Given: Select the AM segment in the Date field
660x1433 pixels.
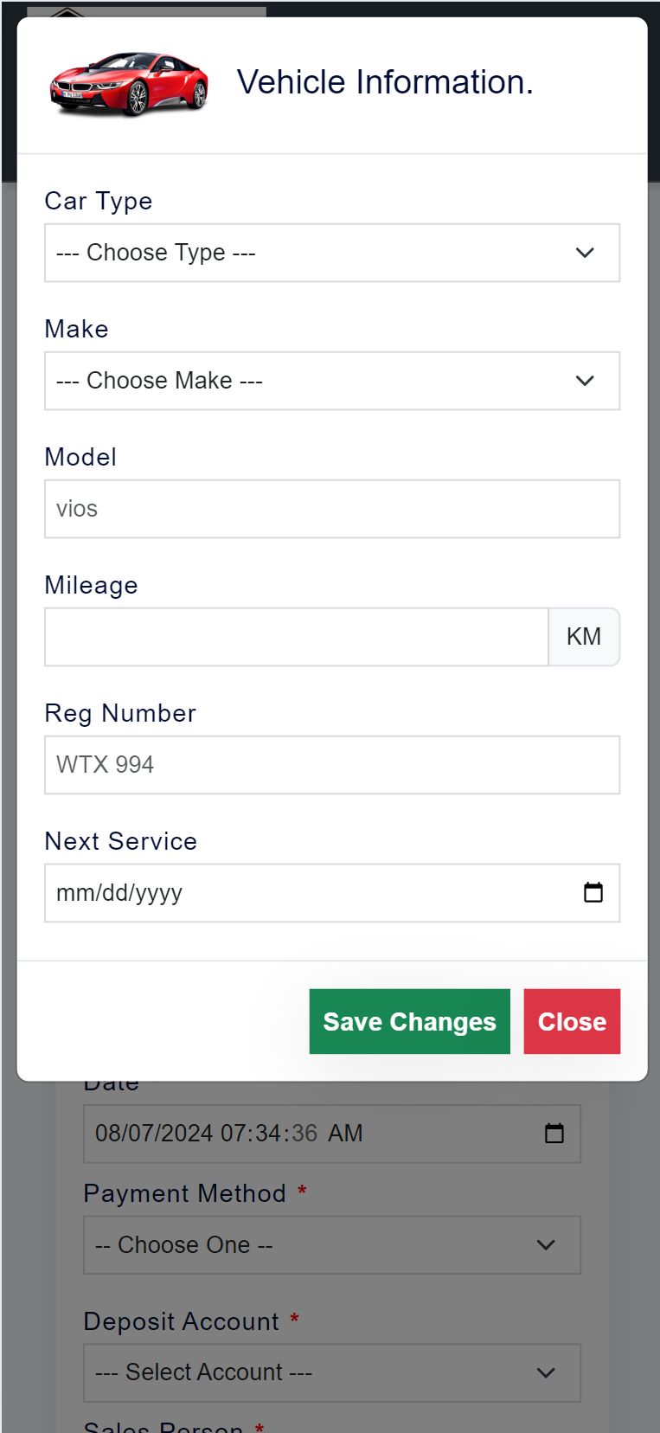Looking at the screenshot, I should [x=345, y=1133].
